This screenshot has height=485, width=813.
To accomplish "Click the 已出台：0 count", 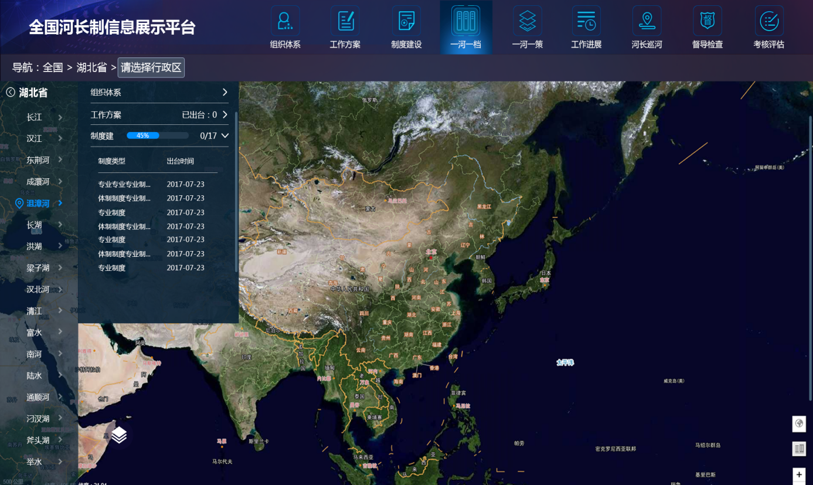I will [199, 115].
